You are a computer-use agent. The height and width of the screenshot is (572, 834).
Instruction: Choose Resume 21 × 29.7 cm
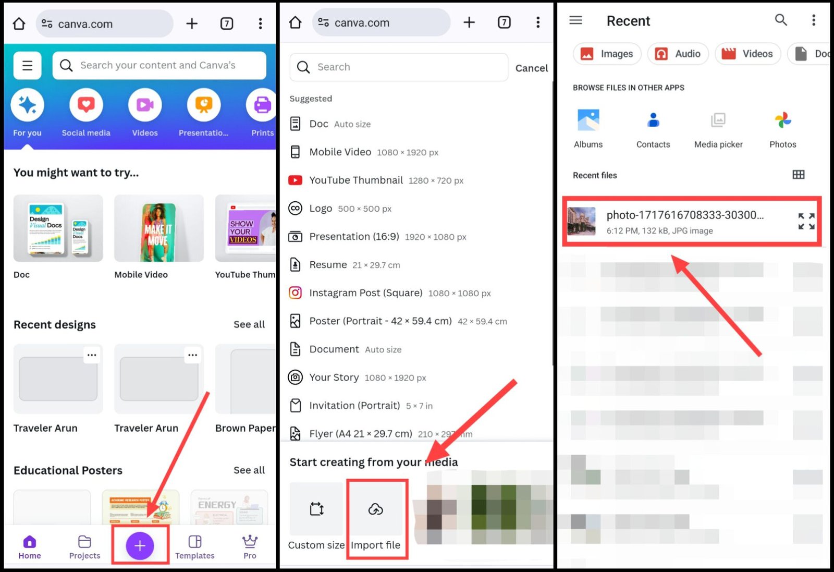point(344,265)
